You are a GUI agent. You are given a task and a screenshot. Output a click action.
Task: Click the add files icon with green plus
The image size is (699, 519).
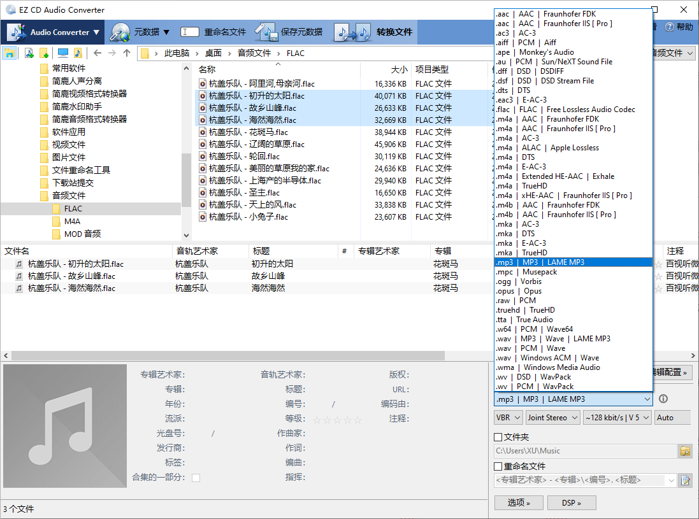pos(28,53)
